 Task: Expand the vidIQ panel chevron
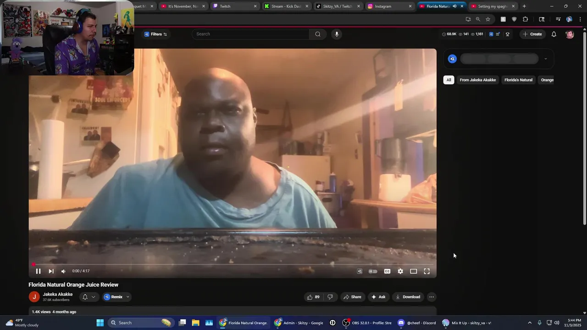tap(545, 59)
